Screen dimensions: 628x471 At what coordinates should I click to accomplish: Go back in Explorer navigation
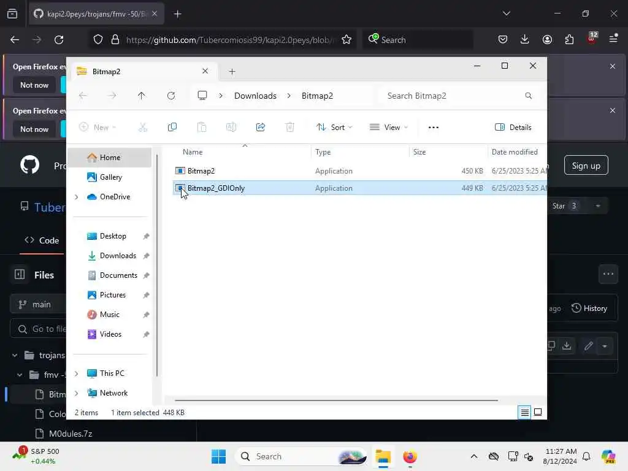(x=83, y=96)
